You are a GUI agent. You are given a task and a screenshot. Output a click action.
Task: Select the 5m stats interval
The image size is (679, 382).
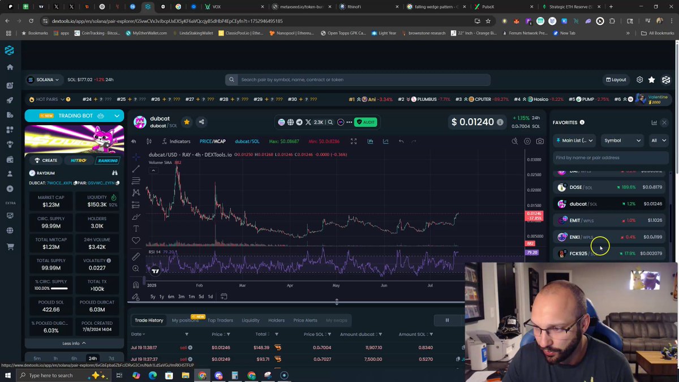coord(37,358)
